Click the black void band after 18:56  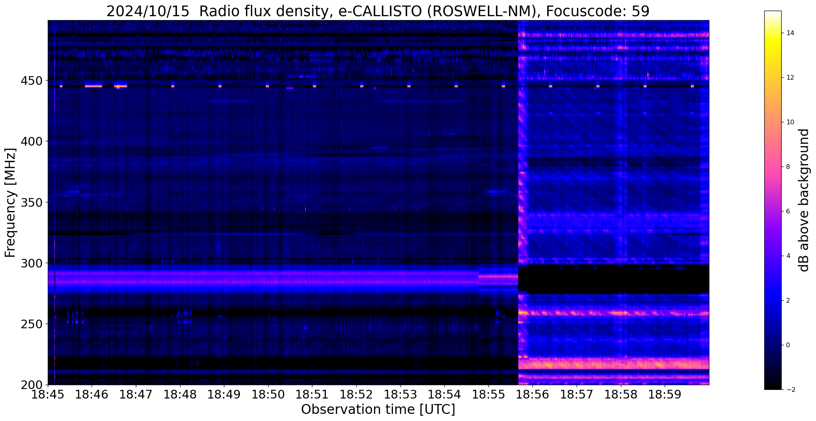click(x=614, y=279)
